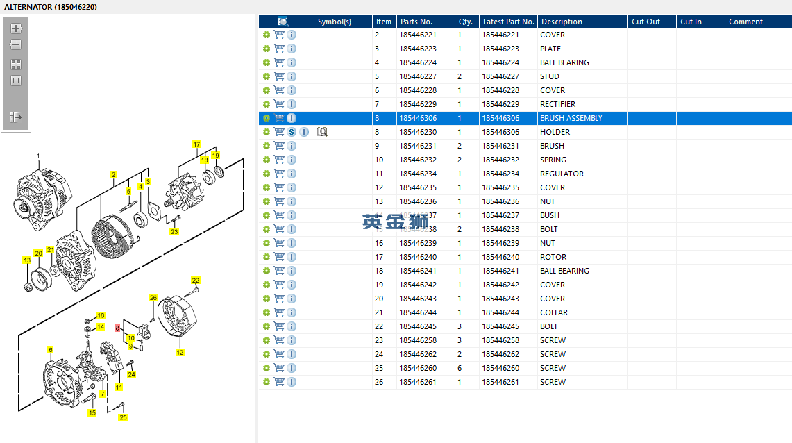Viewport: 792px width, 443px height.
Task: Zoom in on the alternator diagram
Action: coord(16,28)
